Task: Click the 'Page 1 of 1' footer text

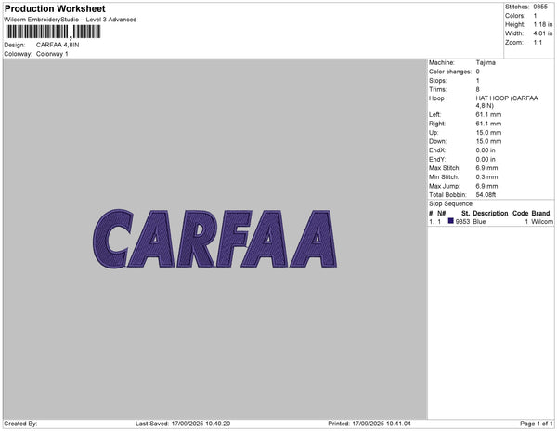Action: [x=536, y=424]
